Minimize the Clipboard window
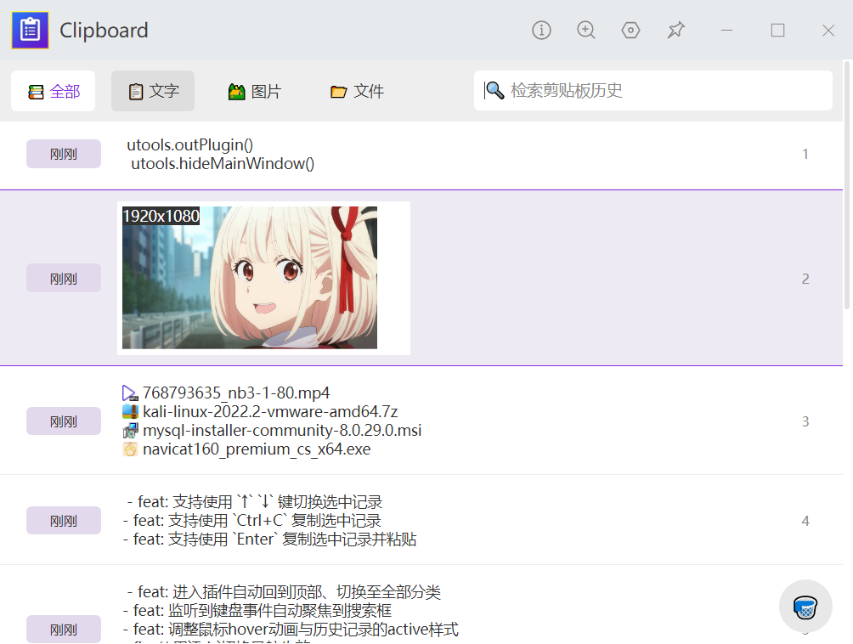The height and width of the screenshot is (644, 853). point(726,30)
